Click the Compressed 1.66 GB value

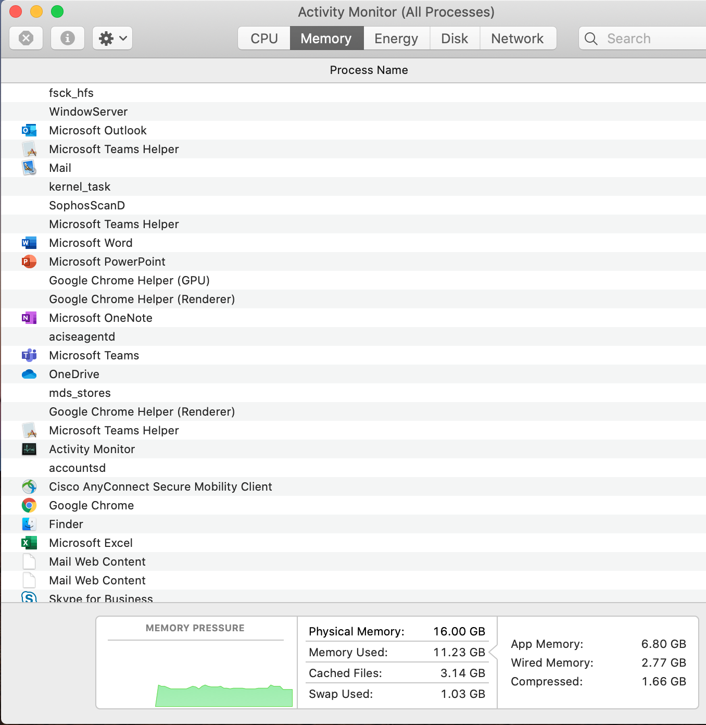[x=664, y=682]
